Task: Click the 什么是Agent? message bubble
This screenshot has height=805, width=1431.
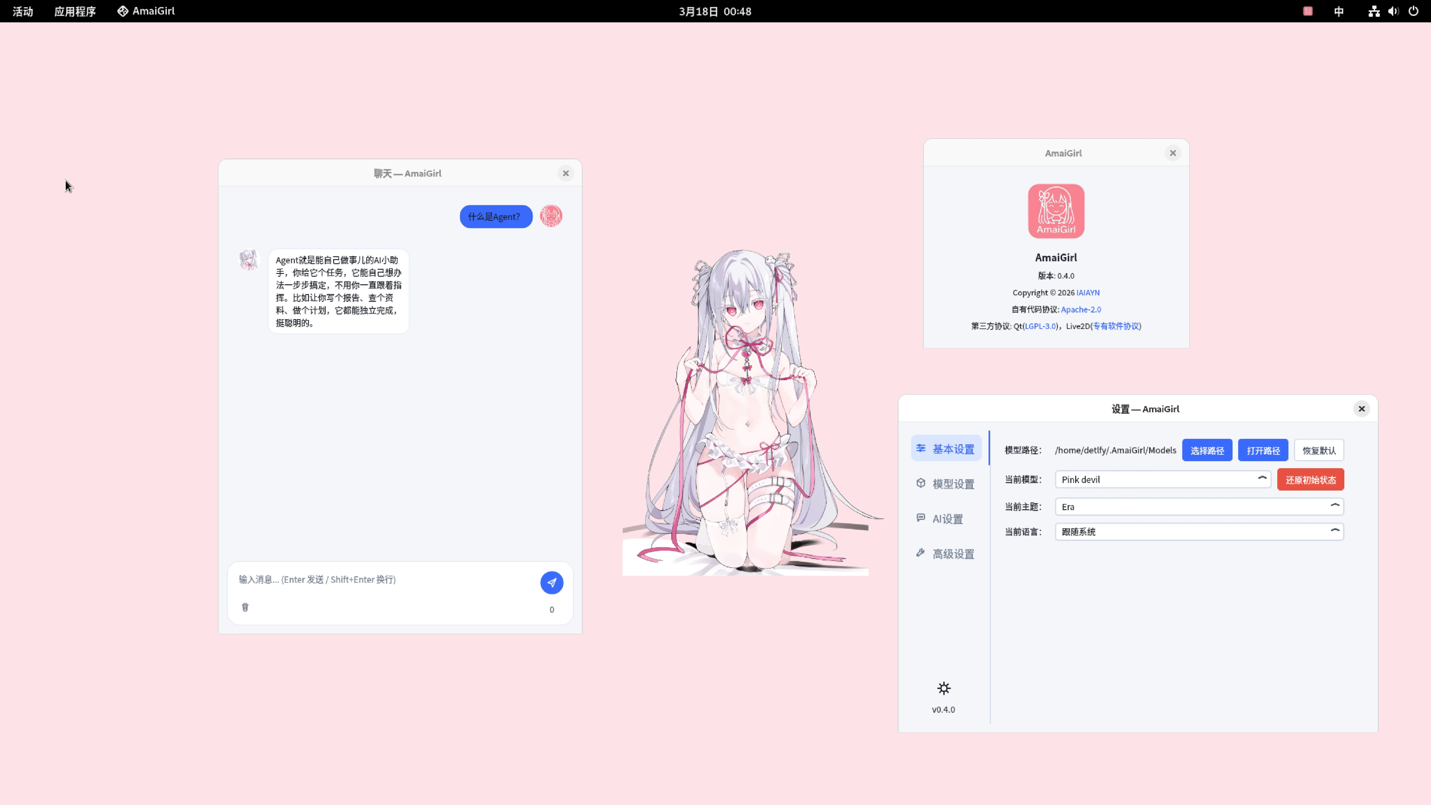Action: click(x=496, y=217)
